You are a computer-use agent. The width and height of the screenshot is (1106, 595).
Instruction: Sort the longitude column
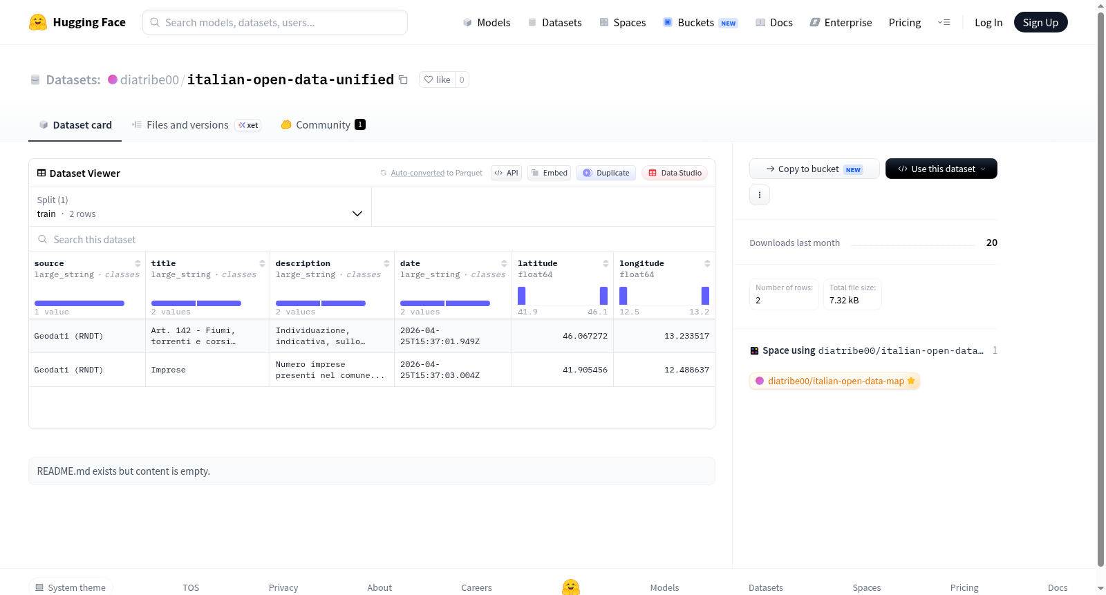[707, 263]
